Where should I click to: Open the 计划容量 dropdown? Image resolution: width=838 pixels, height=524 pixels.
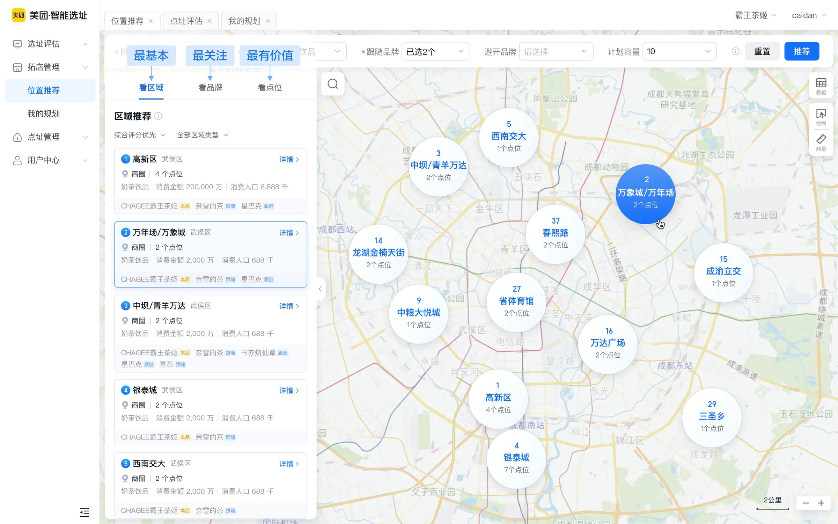679,51
